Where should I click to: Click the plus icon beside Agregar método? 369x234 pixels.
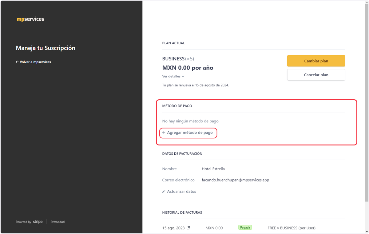(x=164, y=133)
